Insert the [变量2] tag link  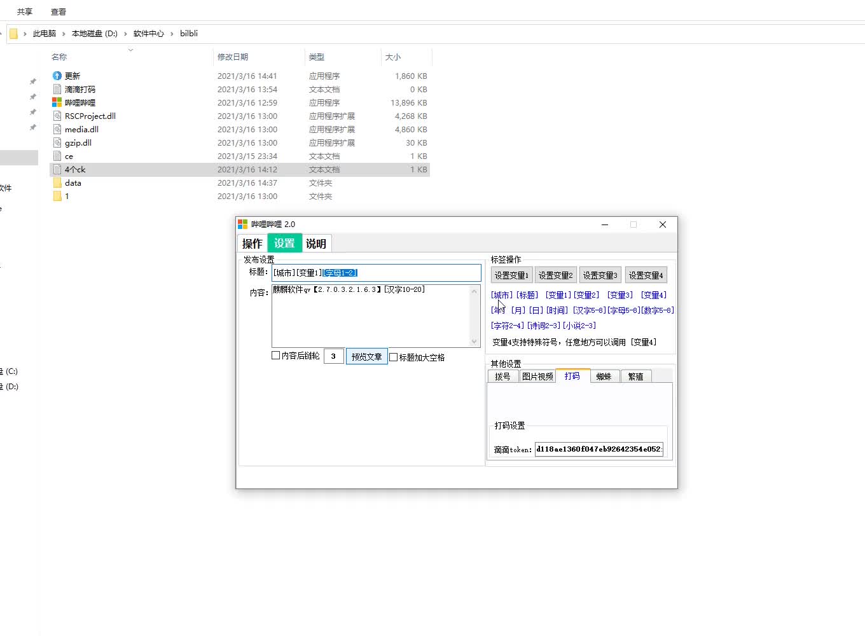(x=586, y=295)
